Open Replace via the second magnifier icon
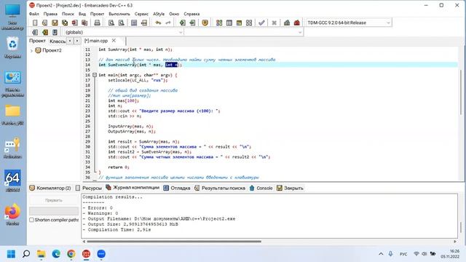 122,23
